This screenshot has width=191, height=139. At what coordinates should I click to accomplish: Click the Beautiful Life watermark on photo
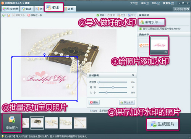click(x=46, y=78)
